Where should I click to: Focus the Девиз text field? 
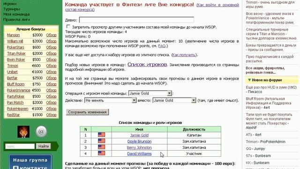(136, 20)
